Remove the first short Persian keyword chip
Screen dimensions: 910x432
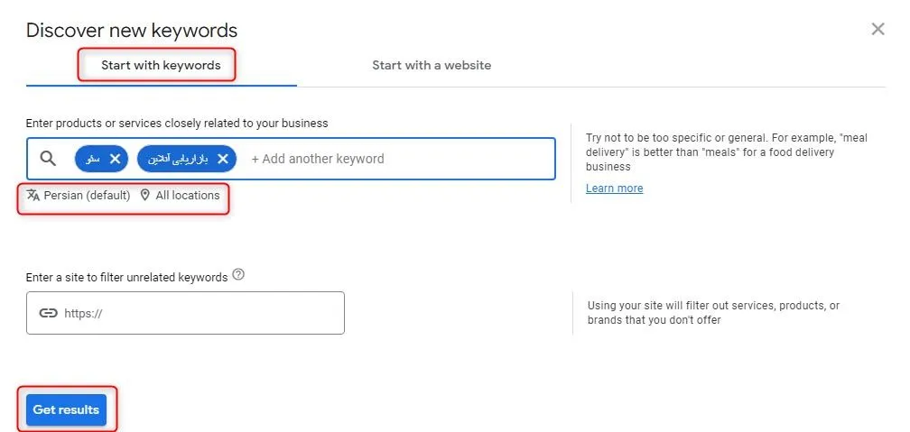(115, 159)
